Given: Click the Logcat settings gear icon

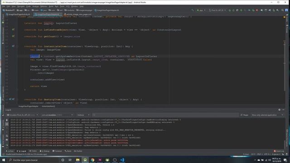Looking at the screenshot, I should coord(279,110).
